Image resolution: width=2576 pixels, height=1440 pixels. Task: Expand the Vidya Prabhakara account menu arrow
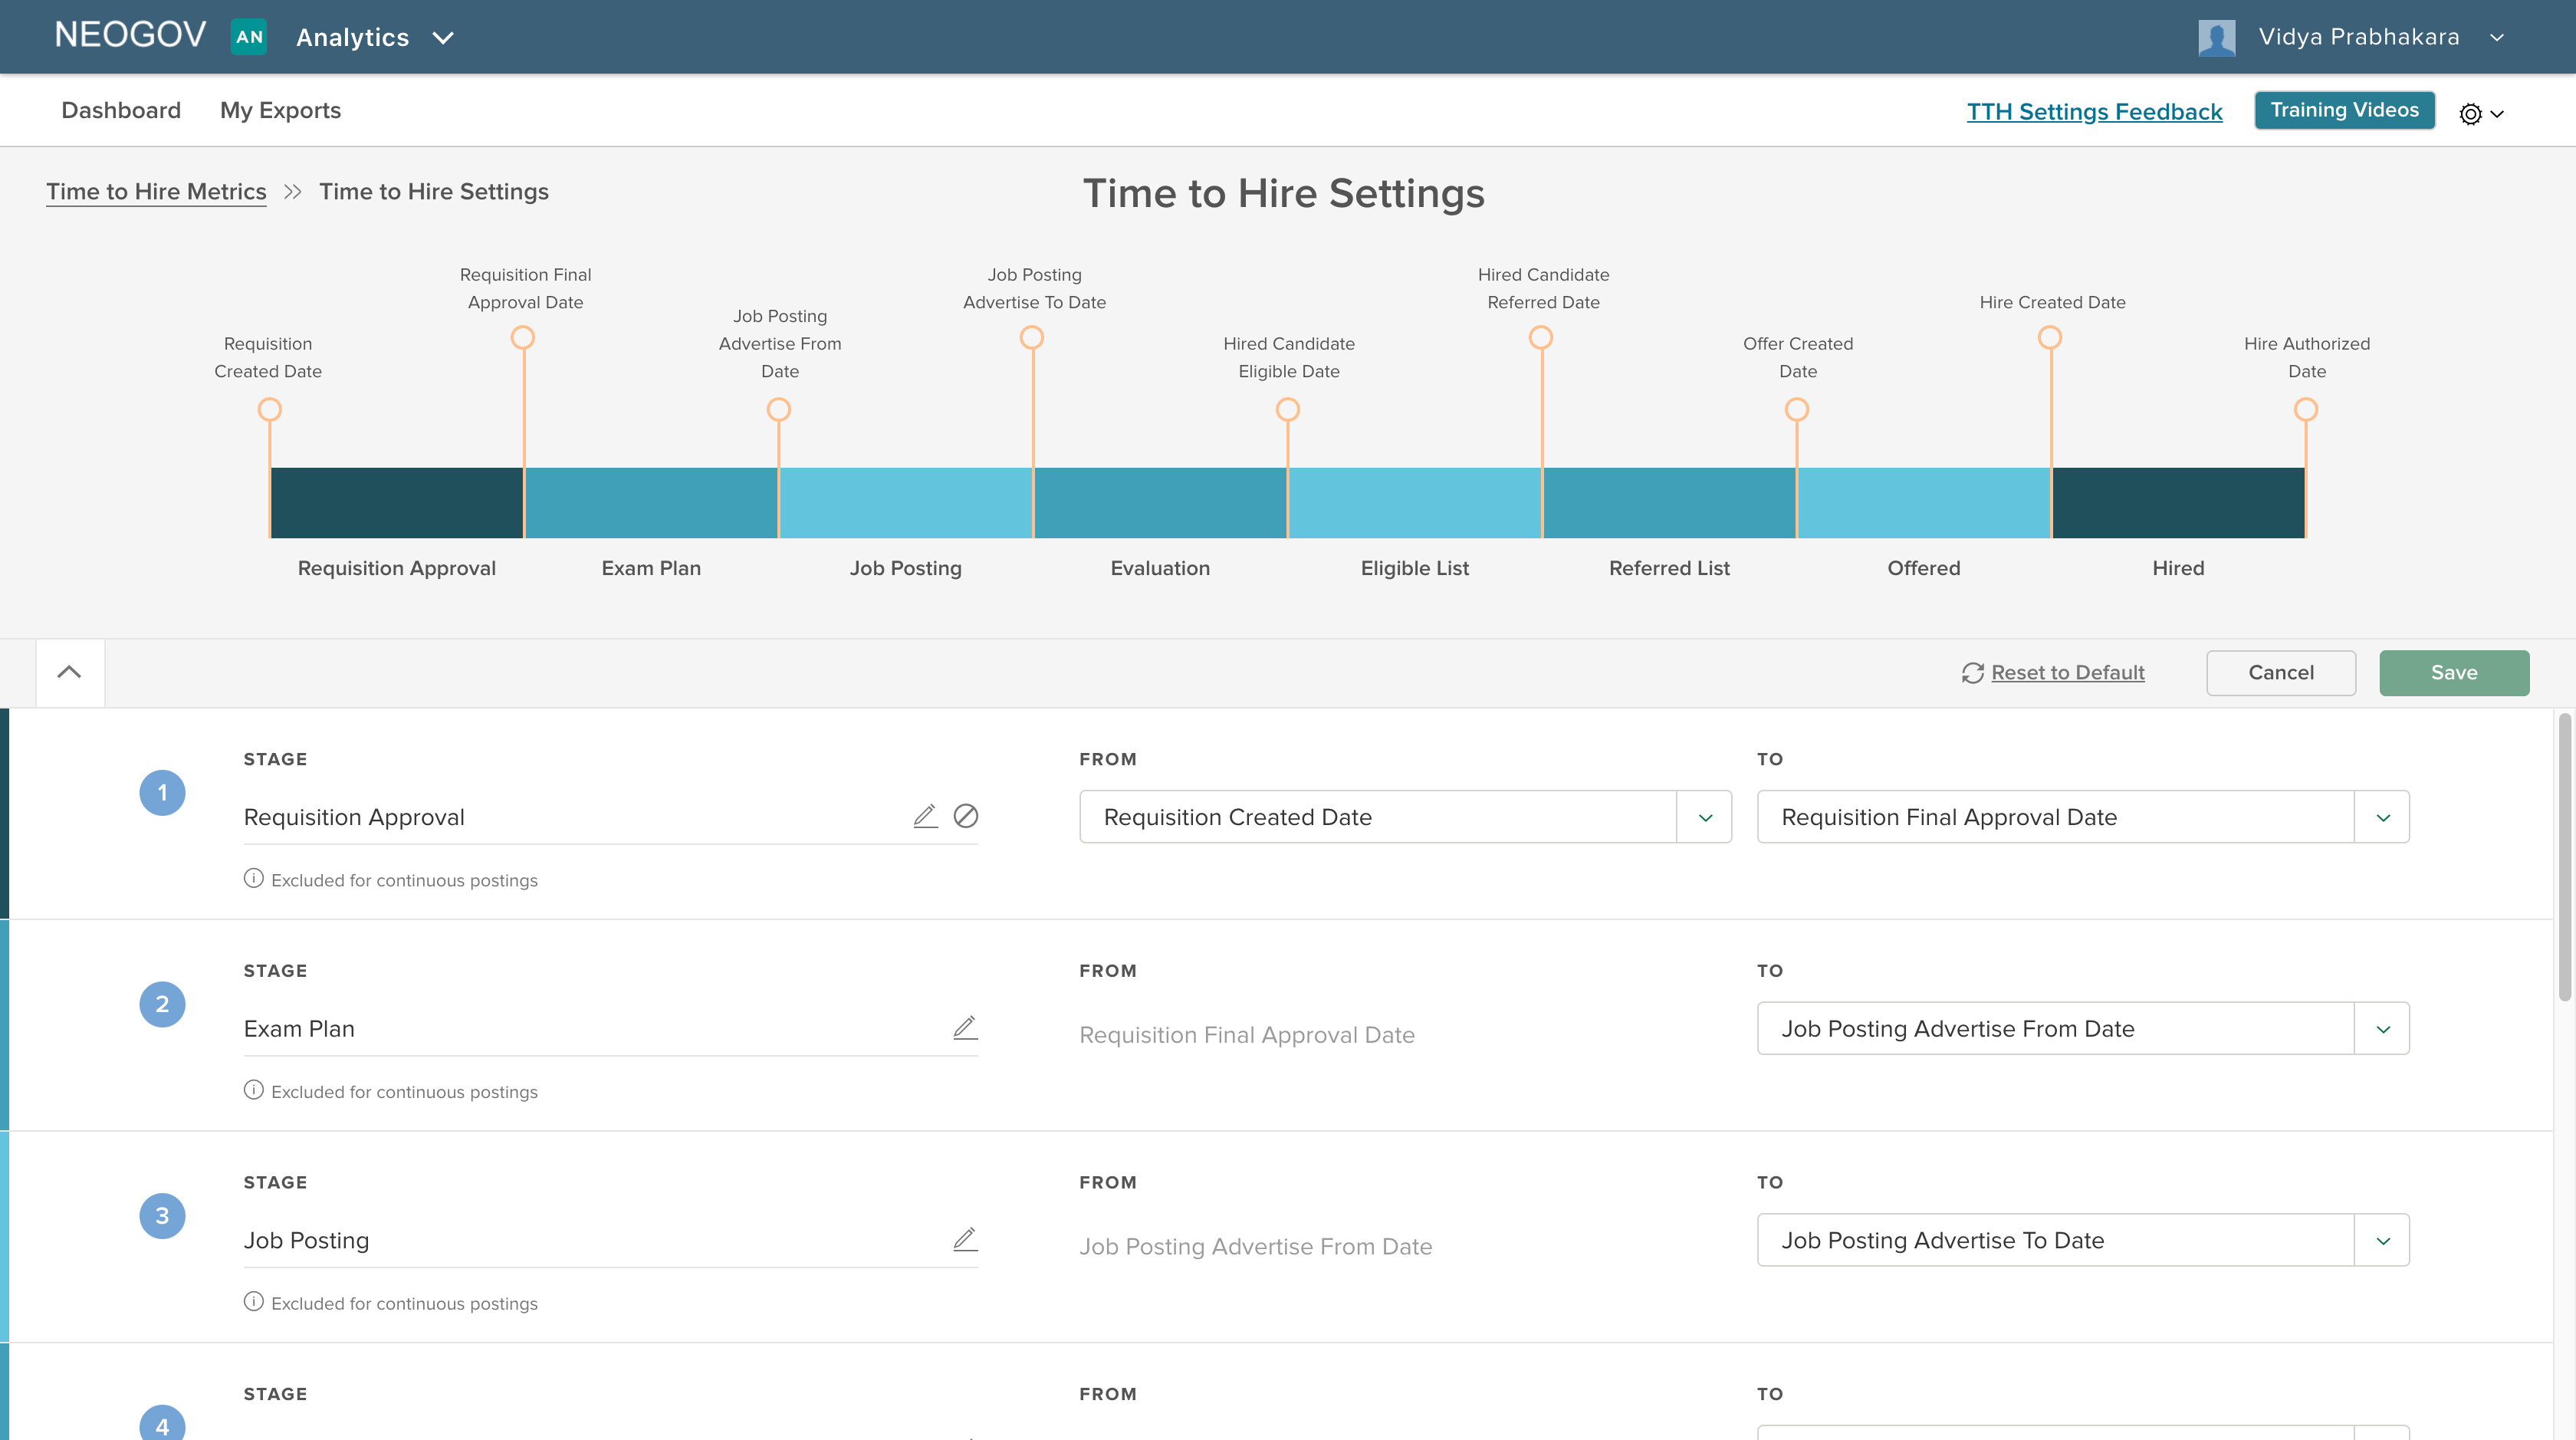(x=2497, y=38)
